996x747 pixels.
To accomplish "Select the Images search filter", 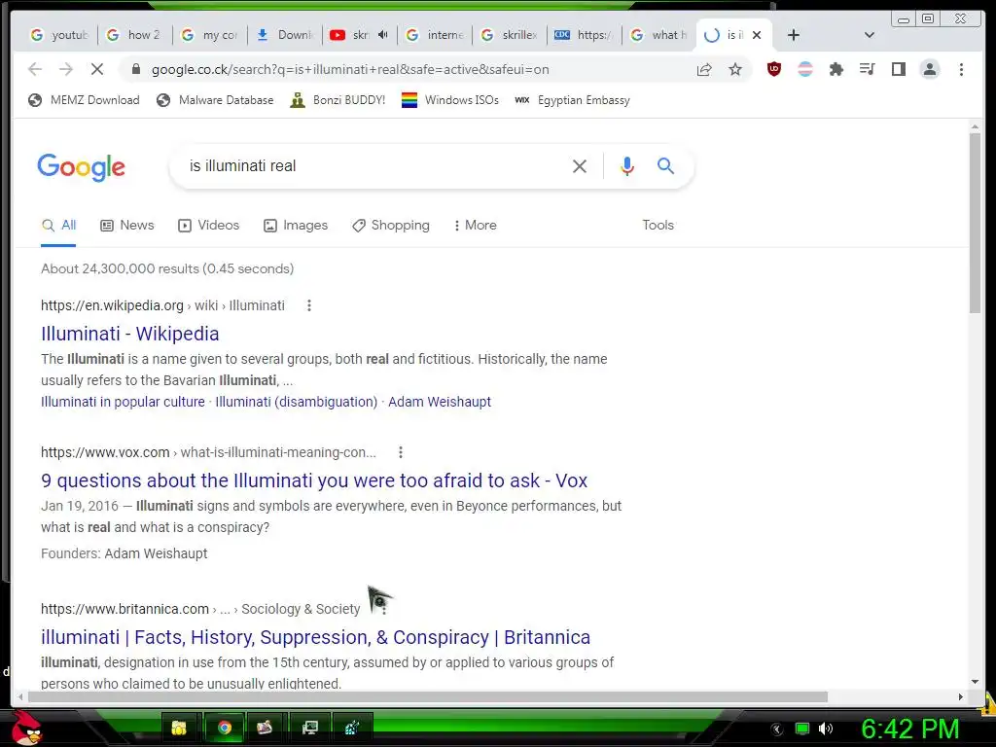I will tap(296, 225).
